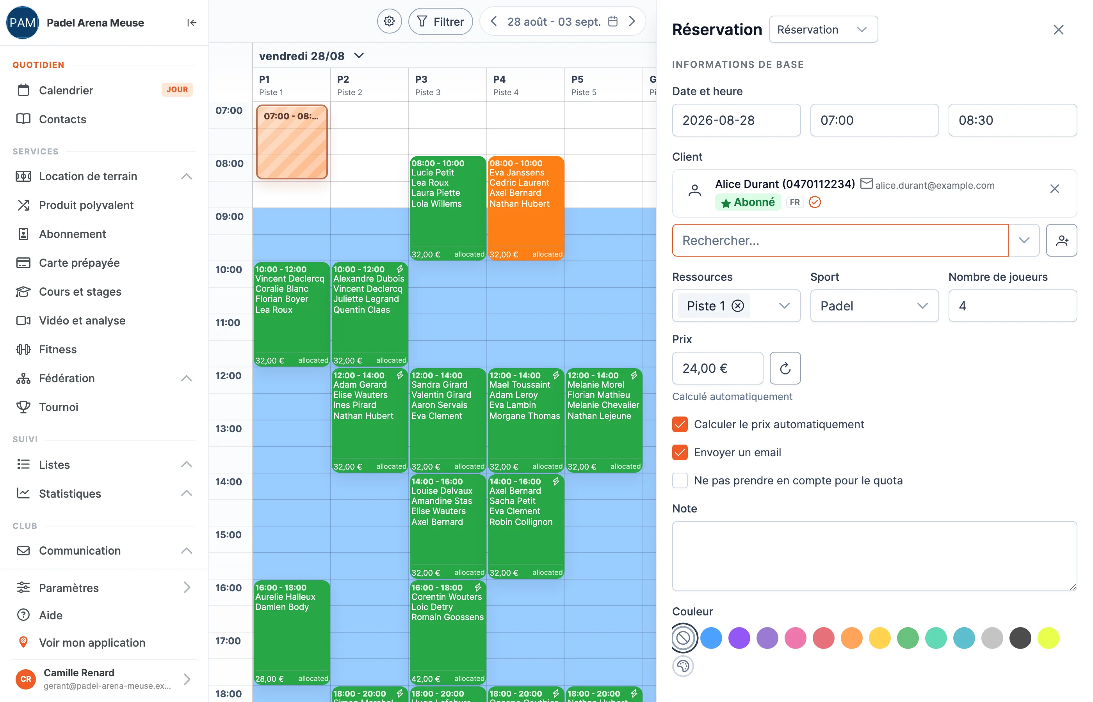Click the verified badge next to FR

coord(814,202)
